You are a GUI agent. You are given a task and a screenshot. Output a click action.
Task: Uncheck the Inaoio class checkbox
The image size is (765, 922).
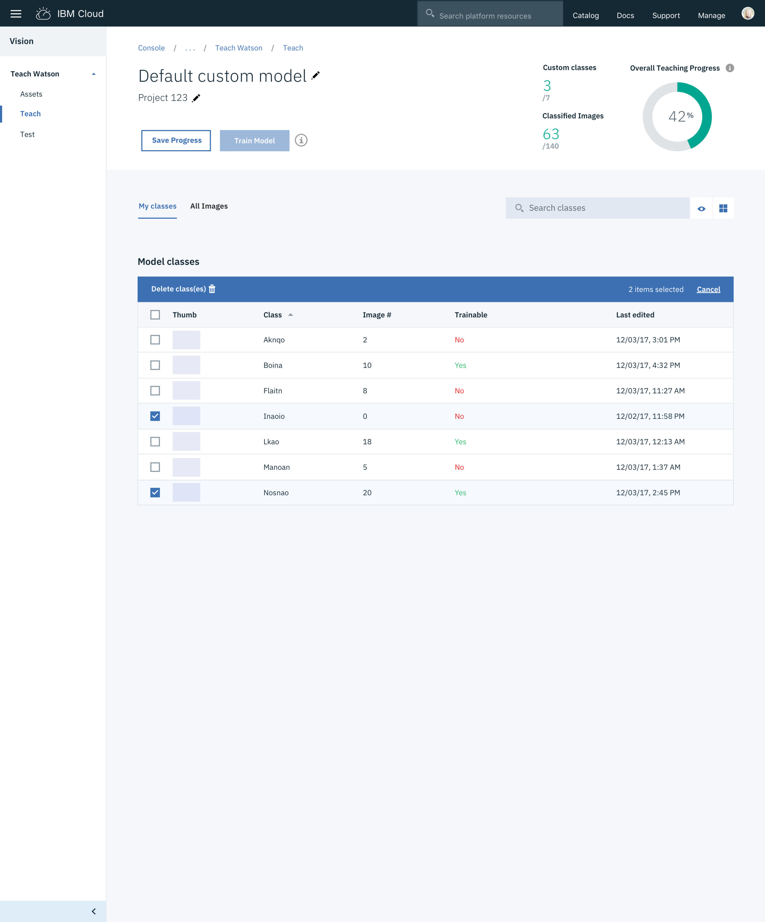click(155, 416)
